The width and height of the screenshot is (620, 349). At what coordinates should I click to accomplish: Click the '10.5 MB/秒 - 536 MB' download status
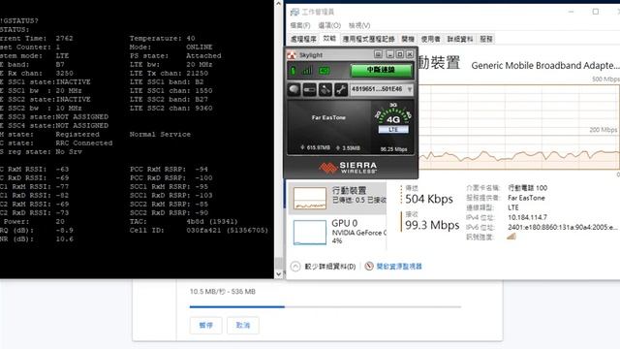(x=223, y=292)
